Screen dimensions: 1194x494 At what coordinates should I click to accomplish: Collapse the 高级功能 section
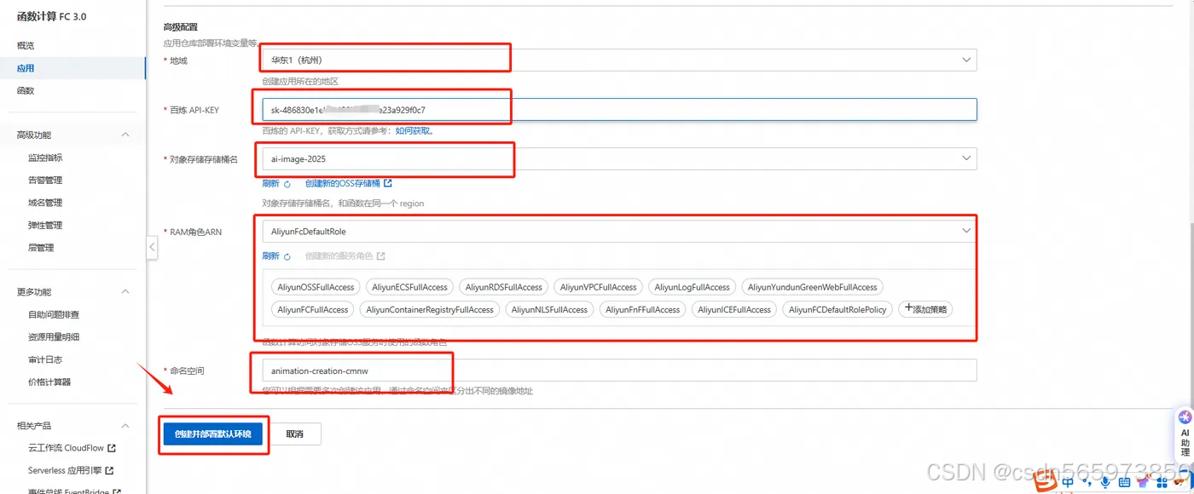click(125, 135)
